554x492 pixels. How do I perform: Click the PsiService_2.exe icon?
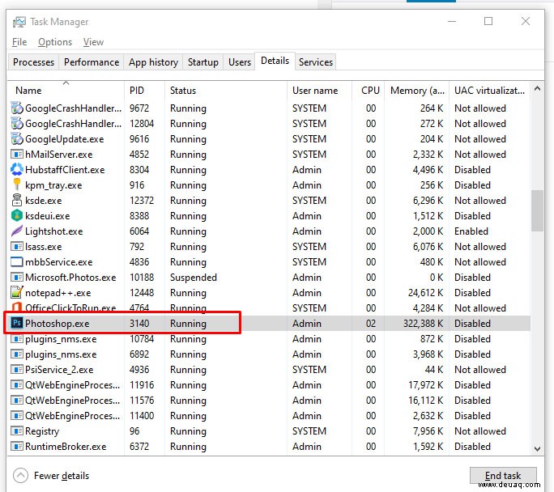pyautogui.click(x=17, y=370)
